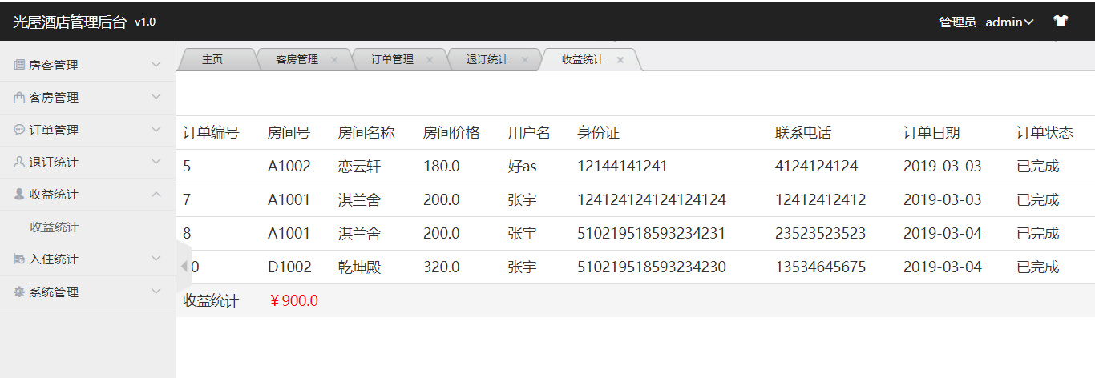Close the 订单管理 tab
Viewport: 1095px width, 378px height.
430,60
